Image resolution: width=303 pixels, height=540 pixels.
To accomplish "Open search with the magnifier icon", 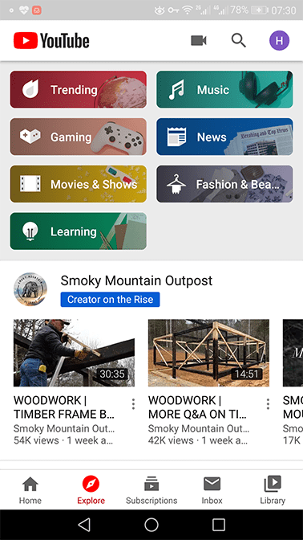I will tap(238, 41).
